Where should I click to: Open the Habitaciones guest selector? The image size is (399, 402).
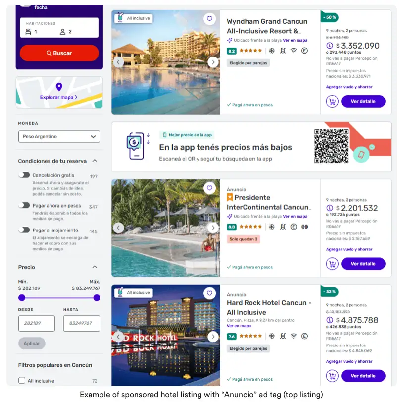(59, 28)
